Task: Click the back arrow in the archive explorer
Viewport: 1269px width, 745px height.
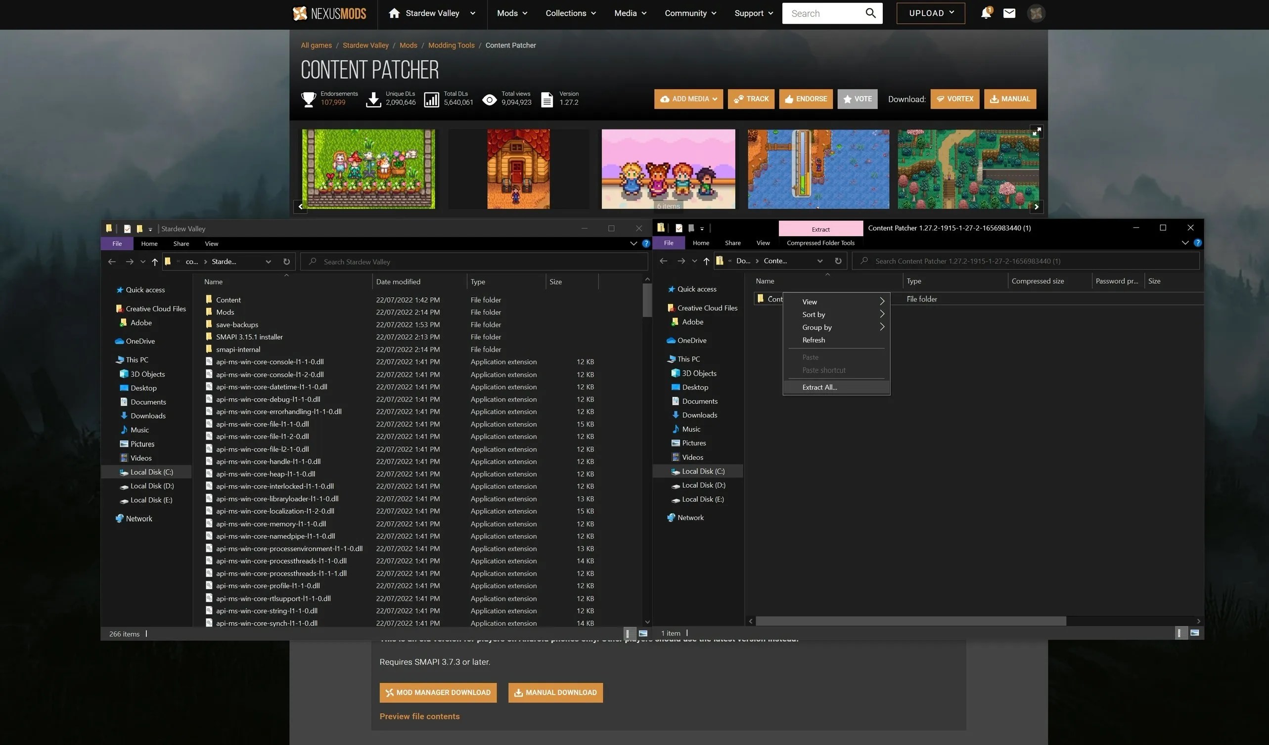Action: 663,261
